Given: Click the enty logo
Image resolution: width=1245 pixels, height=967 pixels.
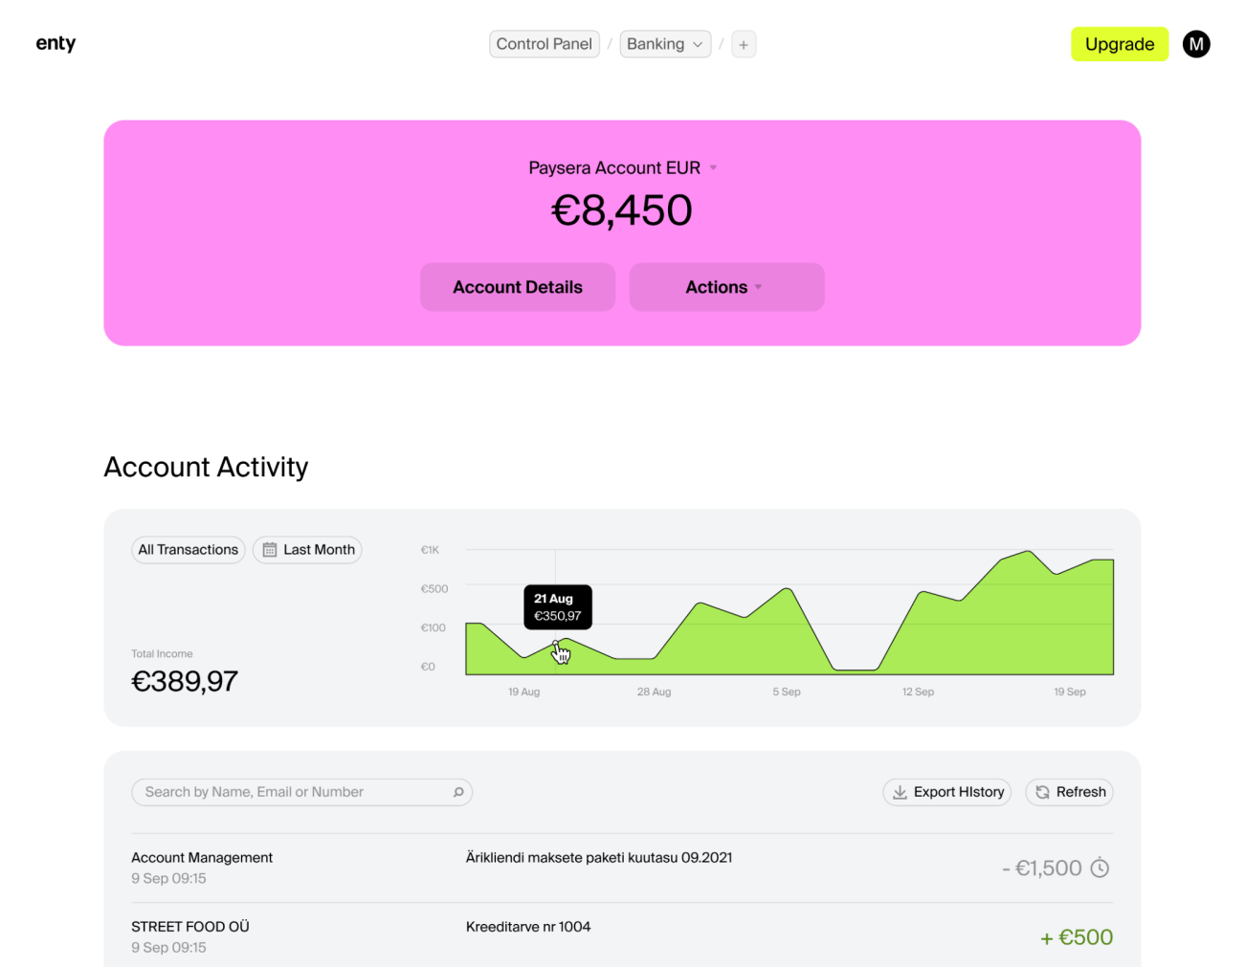Looking at the screenshot, I should pyautogui.click(x=56, y=43).
